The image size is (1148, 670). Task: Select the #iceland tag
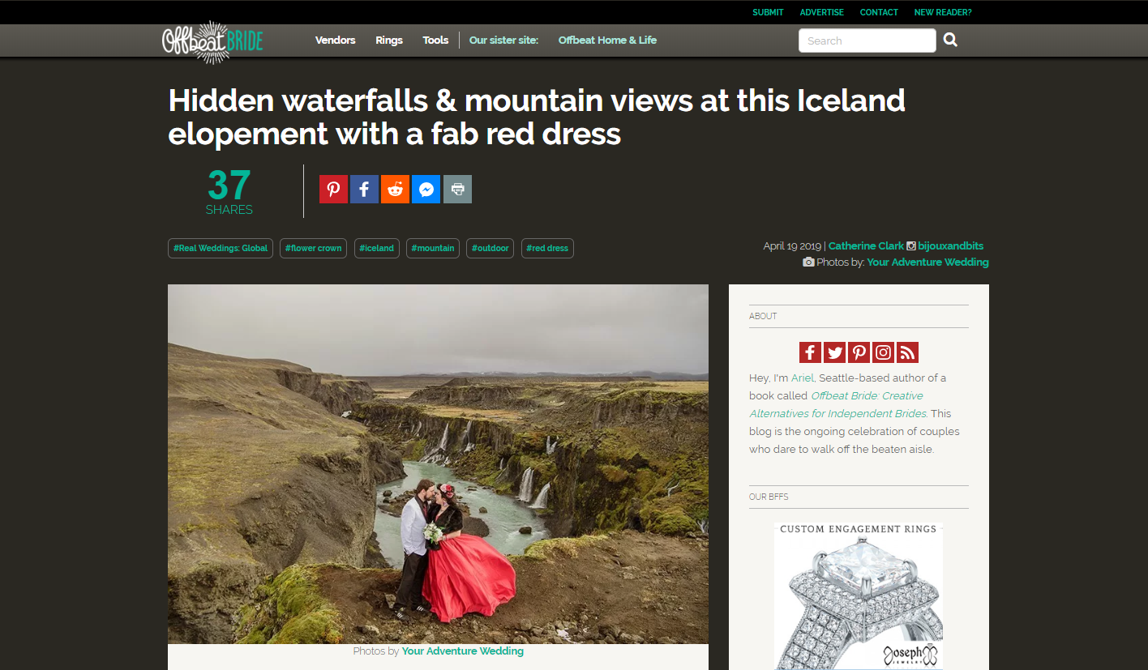click(376, 248)
